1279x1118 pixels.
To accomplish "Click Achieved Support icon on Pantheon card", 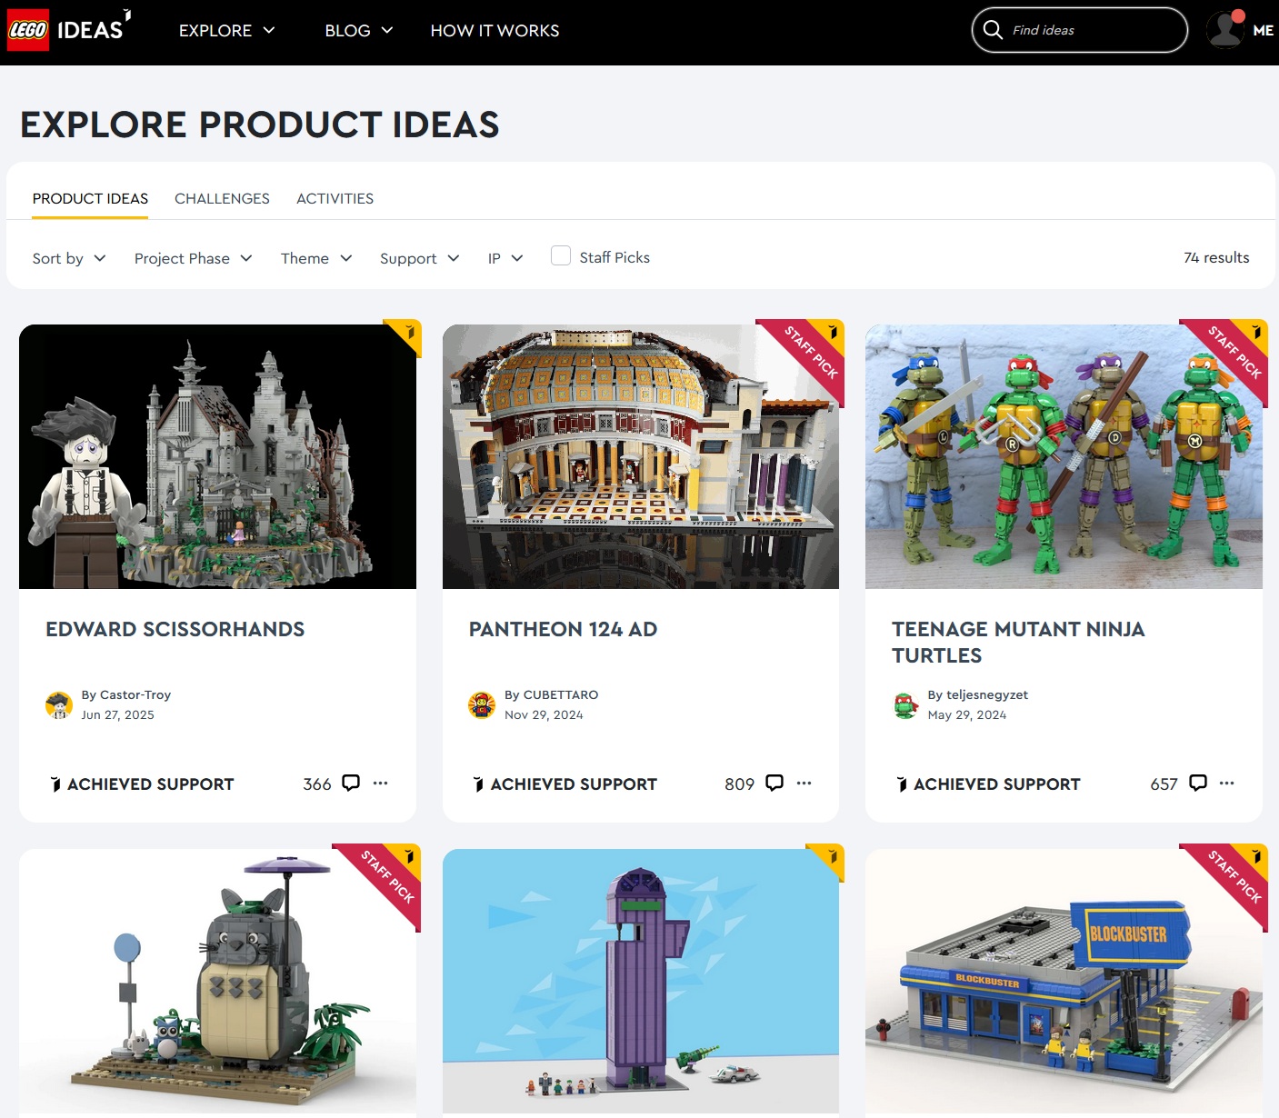I will [x=478, y=784].
